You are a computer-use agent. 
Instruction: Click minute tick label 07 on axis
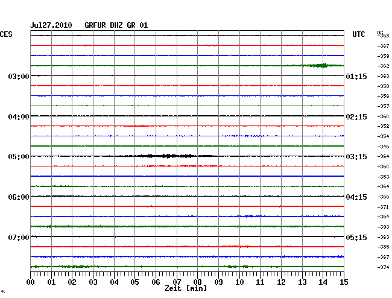pyautogui.click(x=177, y=282)
